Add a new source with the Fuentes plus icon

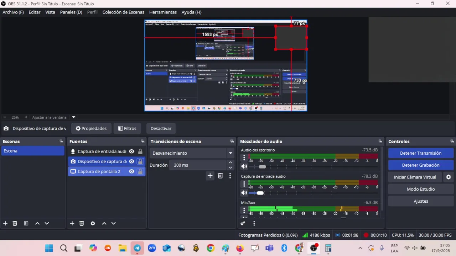click(72, 223)
